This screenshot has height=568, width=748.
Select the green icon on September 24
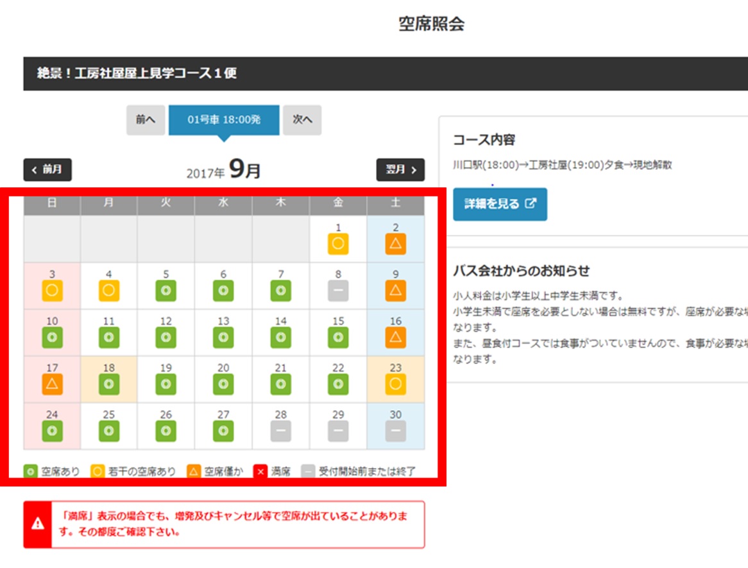pyautogui.click(x=52, y=431)
